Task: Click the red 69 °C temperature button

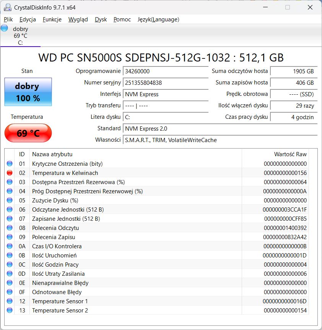Action: pos(28,133)
